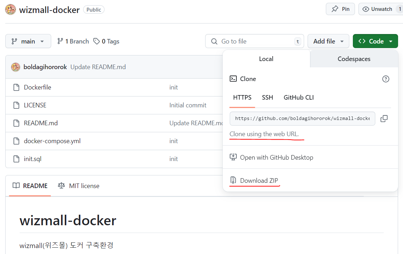Open the Update README.md commit message link
Viewport: 403px width, 254px height.
[x=98, y=67]
